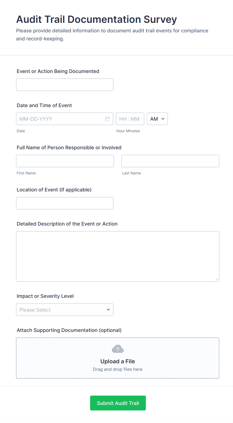This screenshot has width=233, height=423.
Task: Focus the Event or Action Being Documented field
Action: click(x=65, y=85)
